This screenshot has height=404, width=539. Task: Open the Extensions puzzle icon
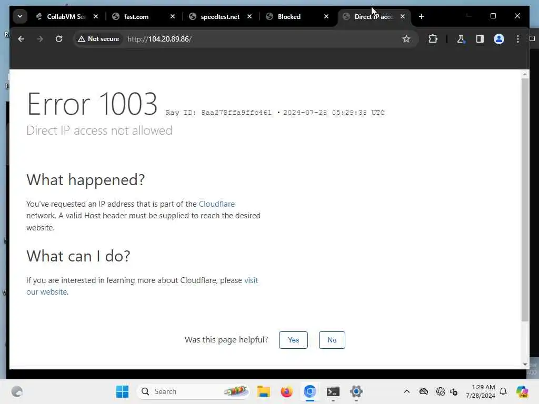433,39
